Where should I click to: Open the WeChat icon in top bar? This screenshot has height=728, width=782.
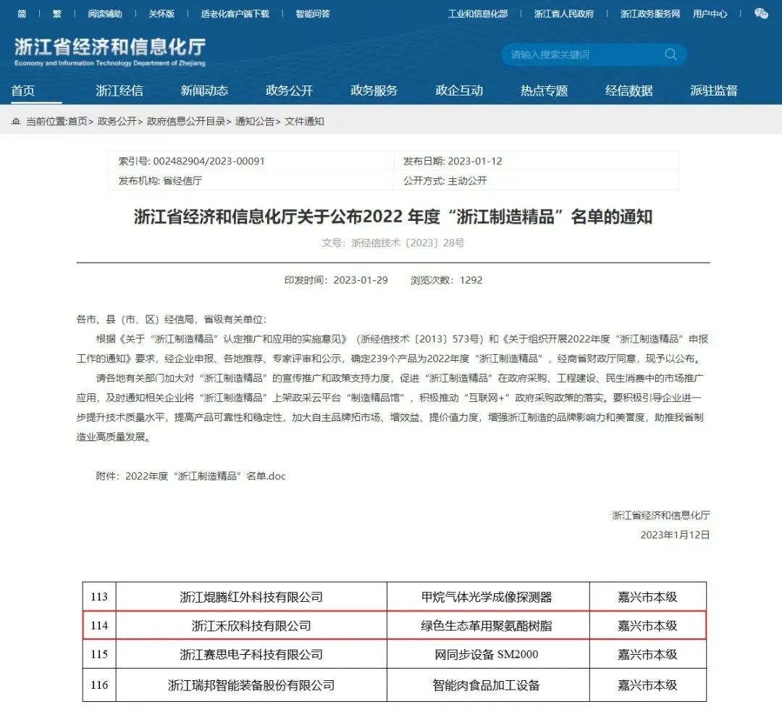761,14
